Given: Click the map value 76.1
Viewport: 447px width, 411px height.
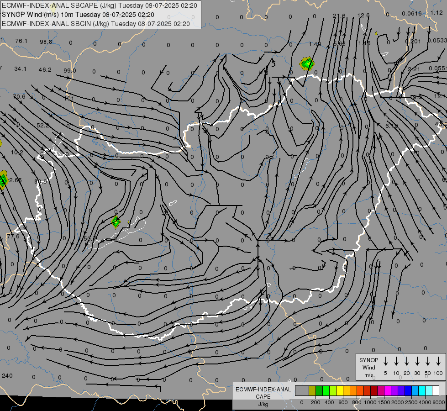Looking at the screenshot, I should 21,41.
